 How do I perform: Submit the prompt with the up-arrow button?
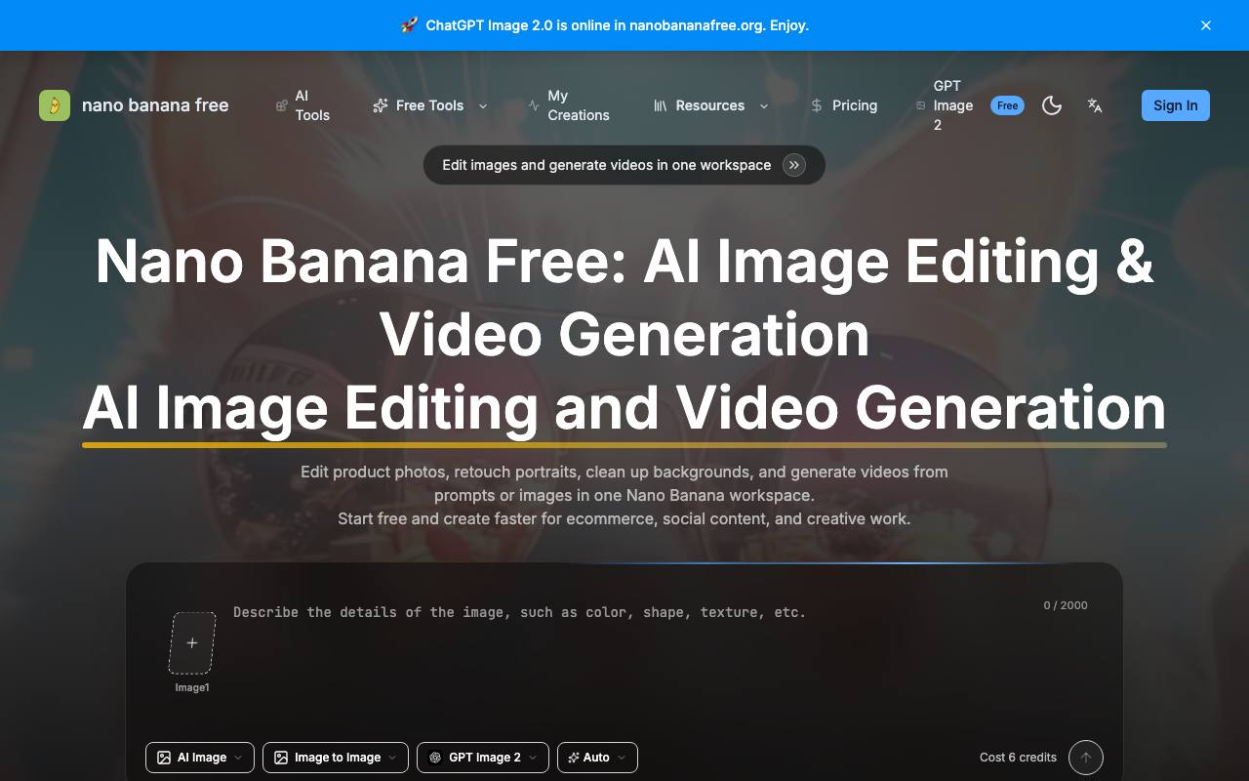tap(1086, 758)
